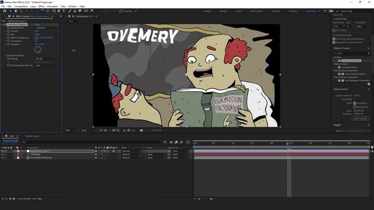Click the Amount stopwatch icon
The height and width of the screenshot is (210, 374).
8,31
